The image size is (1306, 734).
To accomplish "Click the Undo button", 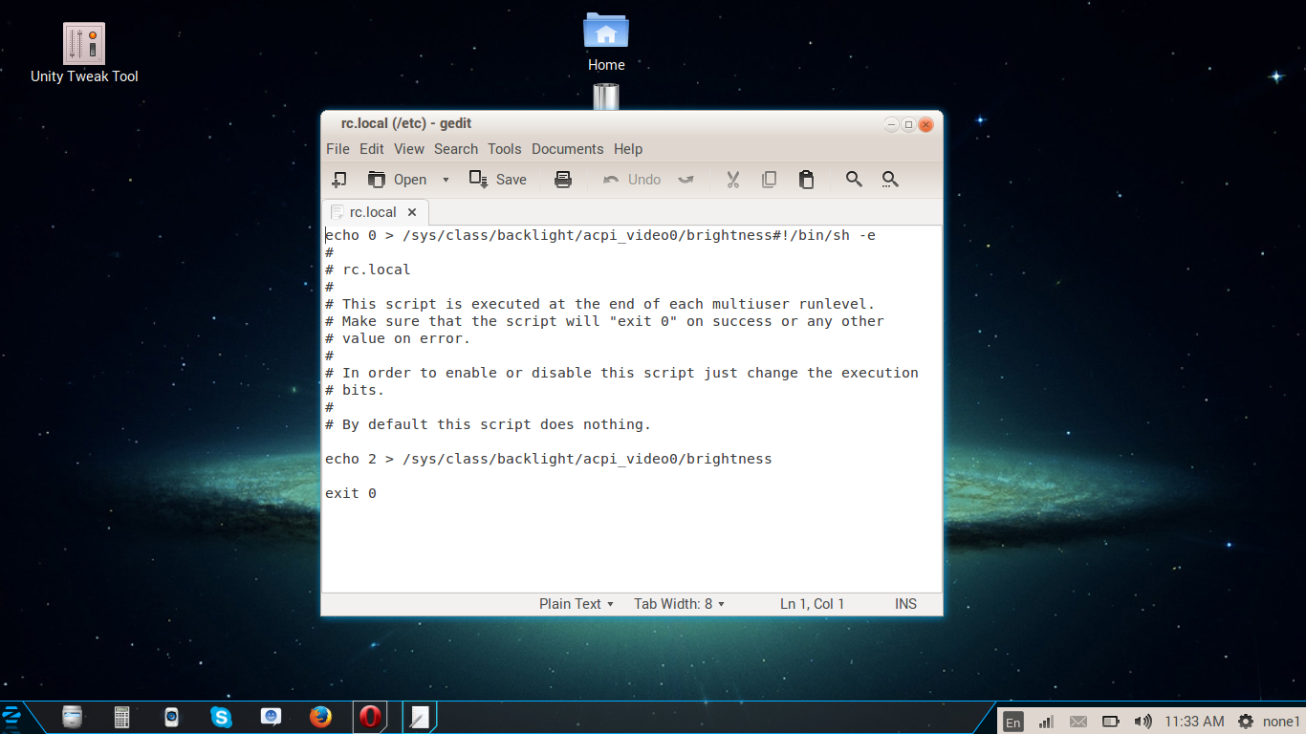I will tap(632, 180).
